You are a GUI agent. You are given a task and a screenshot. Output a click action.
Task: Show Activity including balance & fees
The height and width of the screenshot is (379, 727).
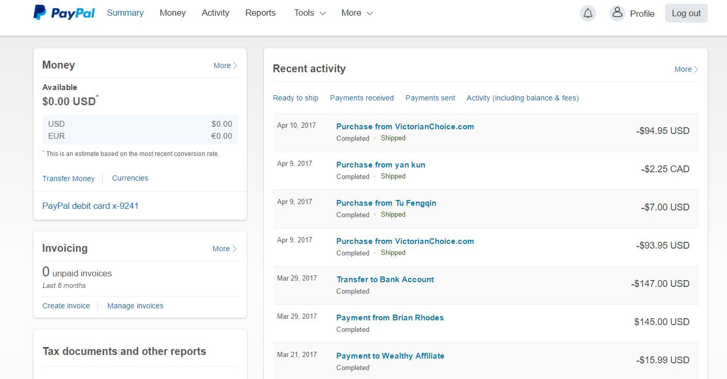(523, 98)
